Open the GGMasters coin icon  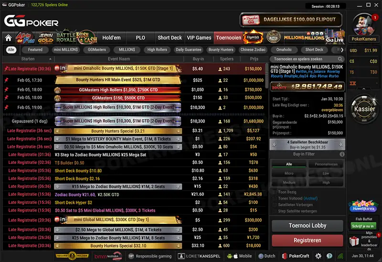[x=273, y=37]
